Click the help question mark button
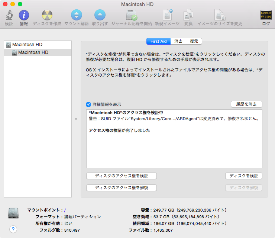This screenshot has height=238, width=275. point(13,229)
